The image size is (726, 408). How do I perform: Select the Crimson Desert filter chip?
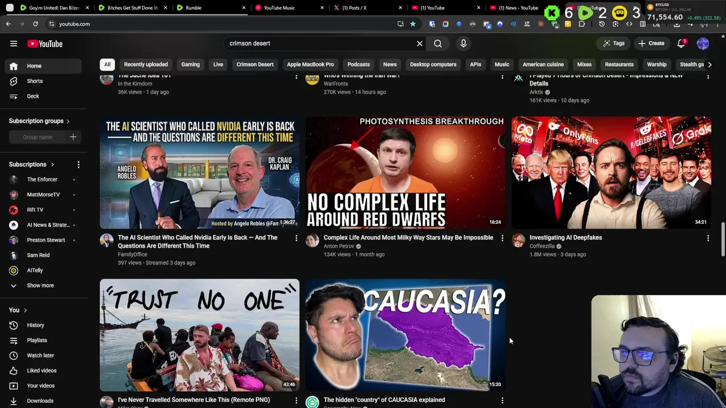click(255, 65)
